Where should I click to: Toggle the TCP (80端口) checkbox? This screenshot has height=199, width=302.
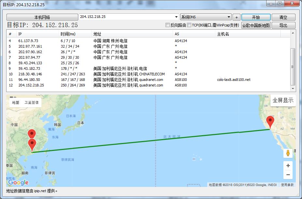click(x=189, y=25)
